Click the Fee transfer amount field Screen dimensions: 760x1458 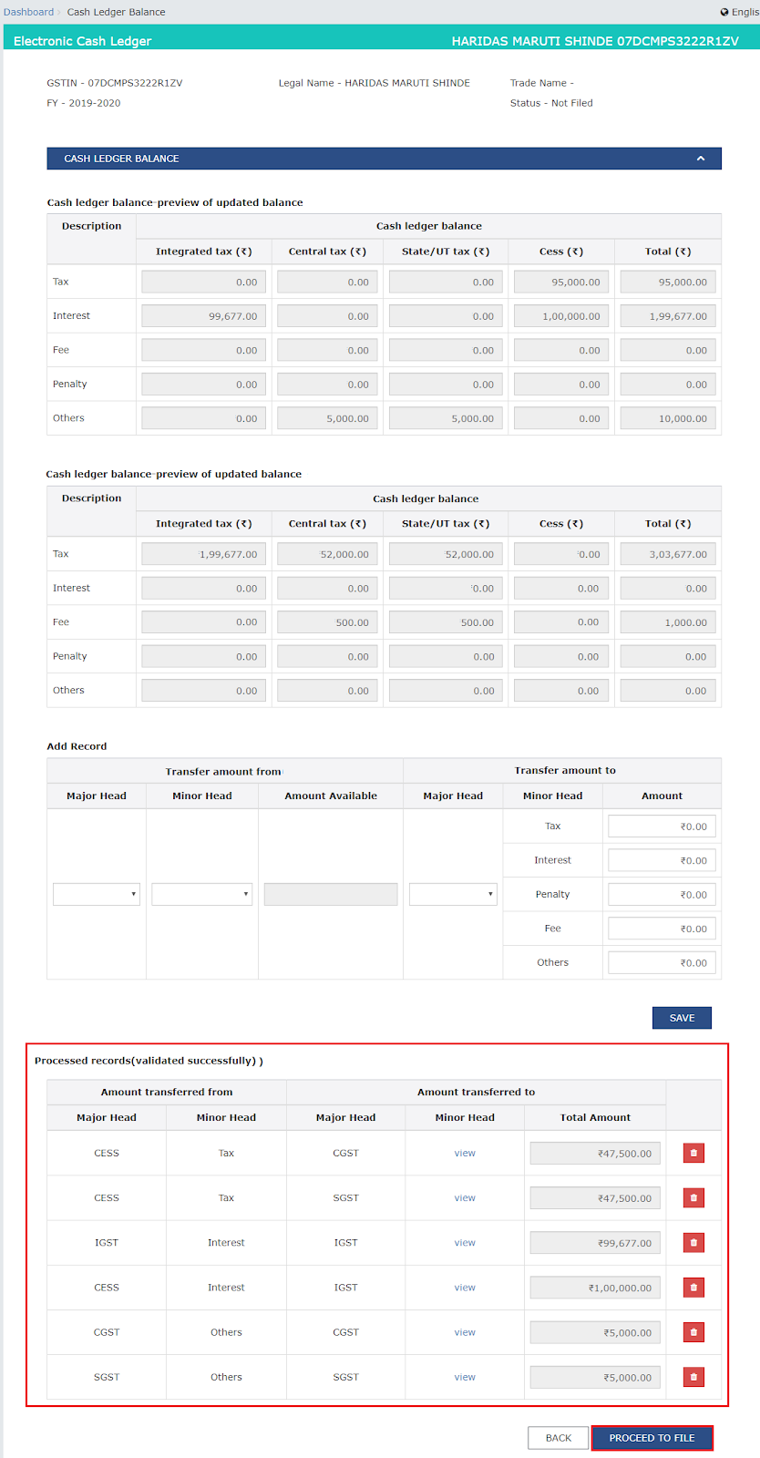coord(662,929)
